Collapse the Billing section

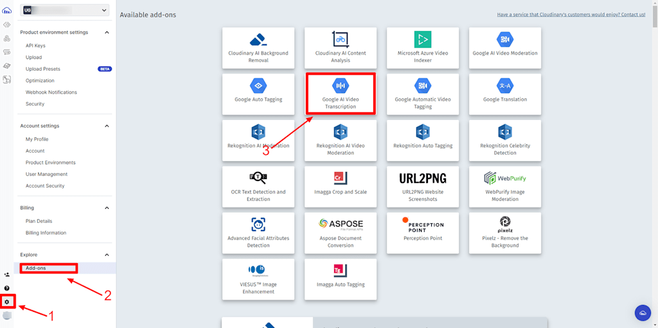pos(107,207)
